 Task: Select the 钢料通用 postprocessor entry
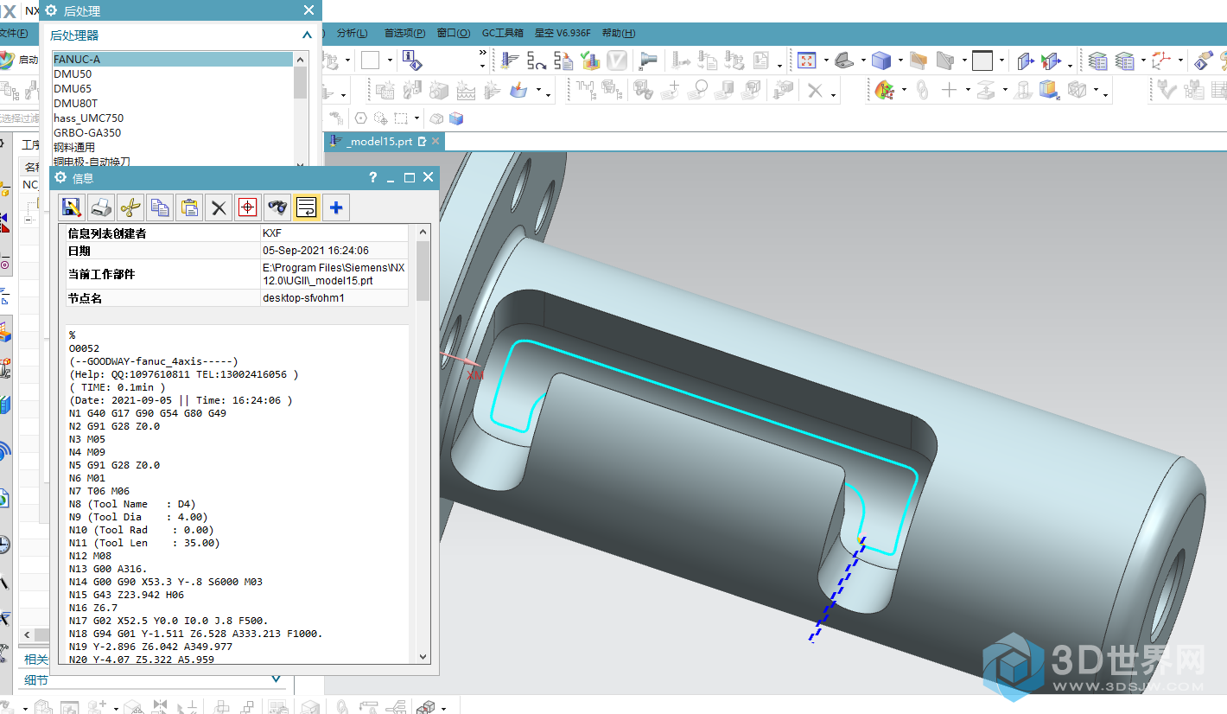(x=173, y=147)
